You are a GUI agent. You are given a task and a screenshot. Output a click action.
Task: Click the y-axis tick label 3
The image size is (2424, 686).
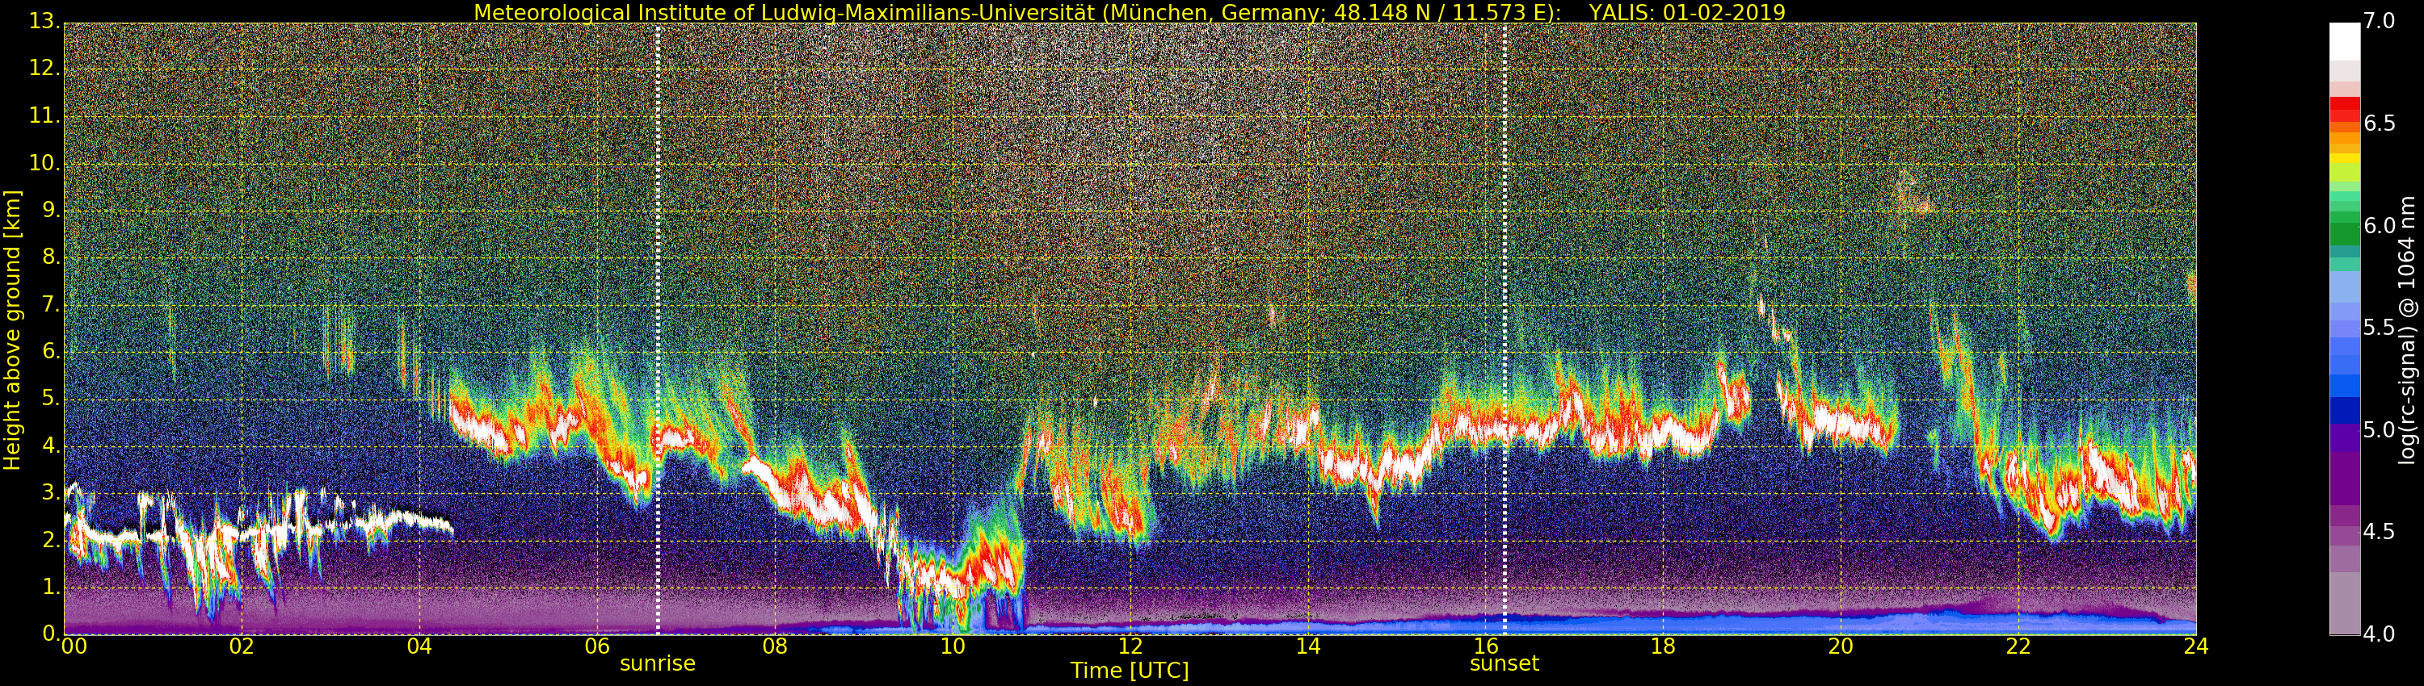51,492
